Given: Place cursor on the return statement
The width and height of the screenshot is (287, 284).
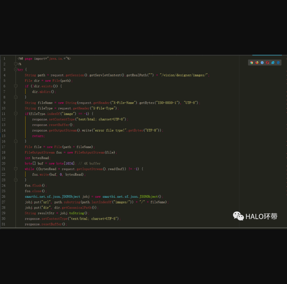Looking at the screenshot, I should tap(38, 136).
